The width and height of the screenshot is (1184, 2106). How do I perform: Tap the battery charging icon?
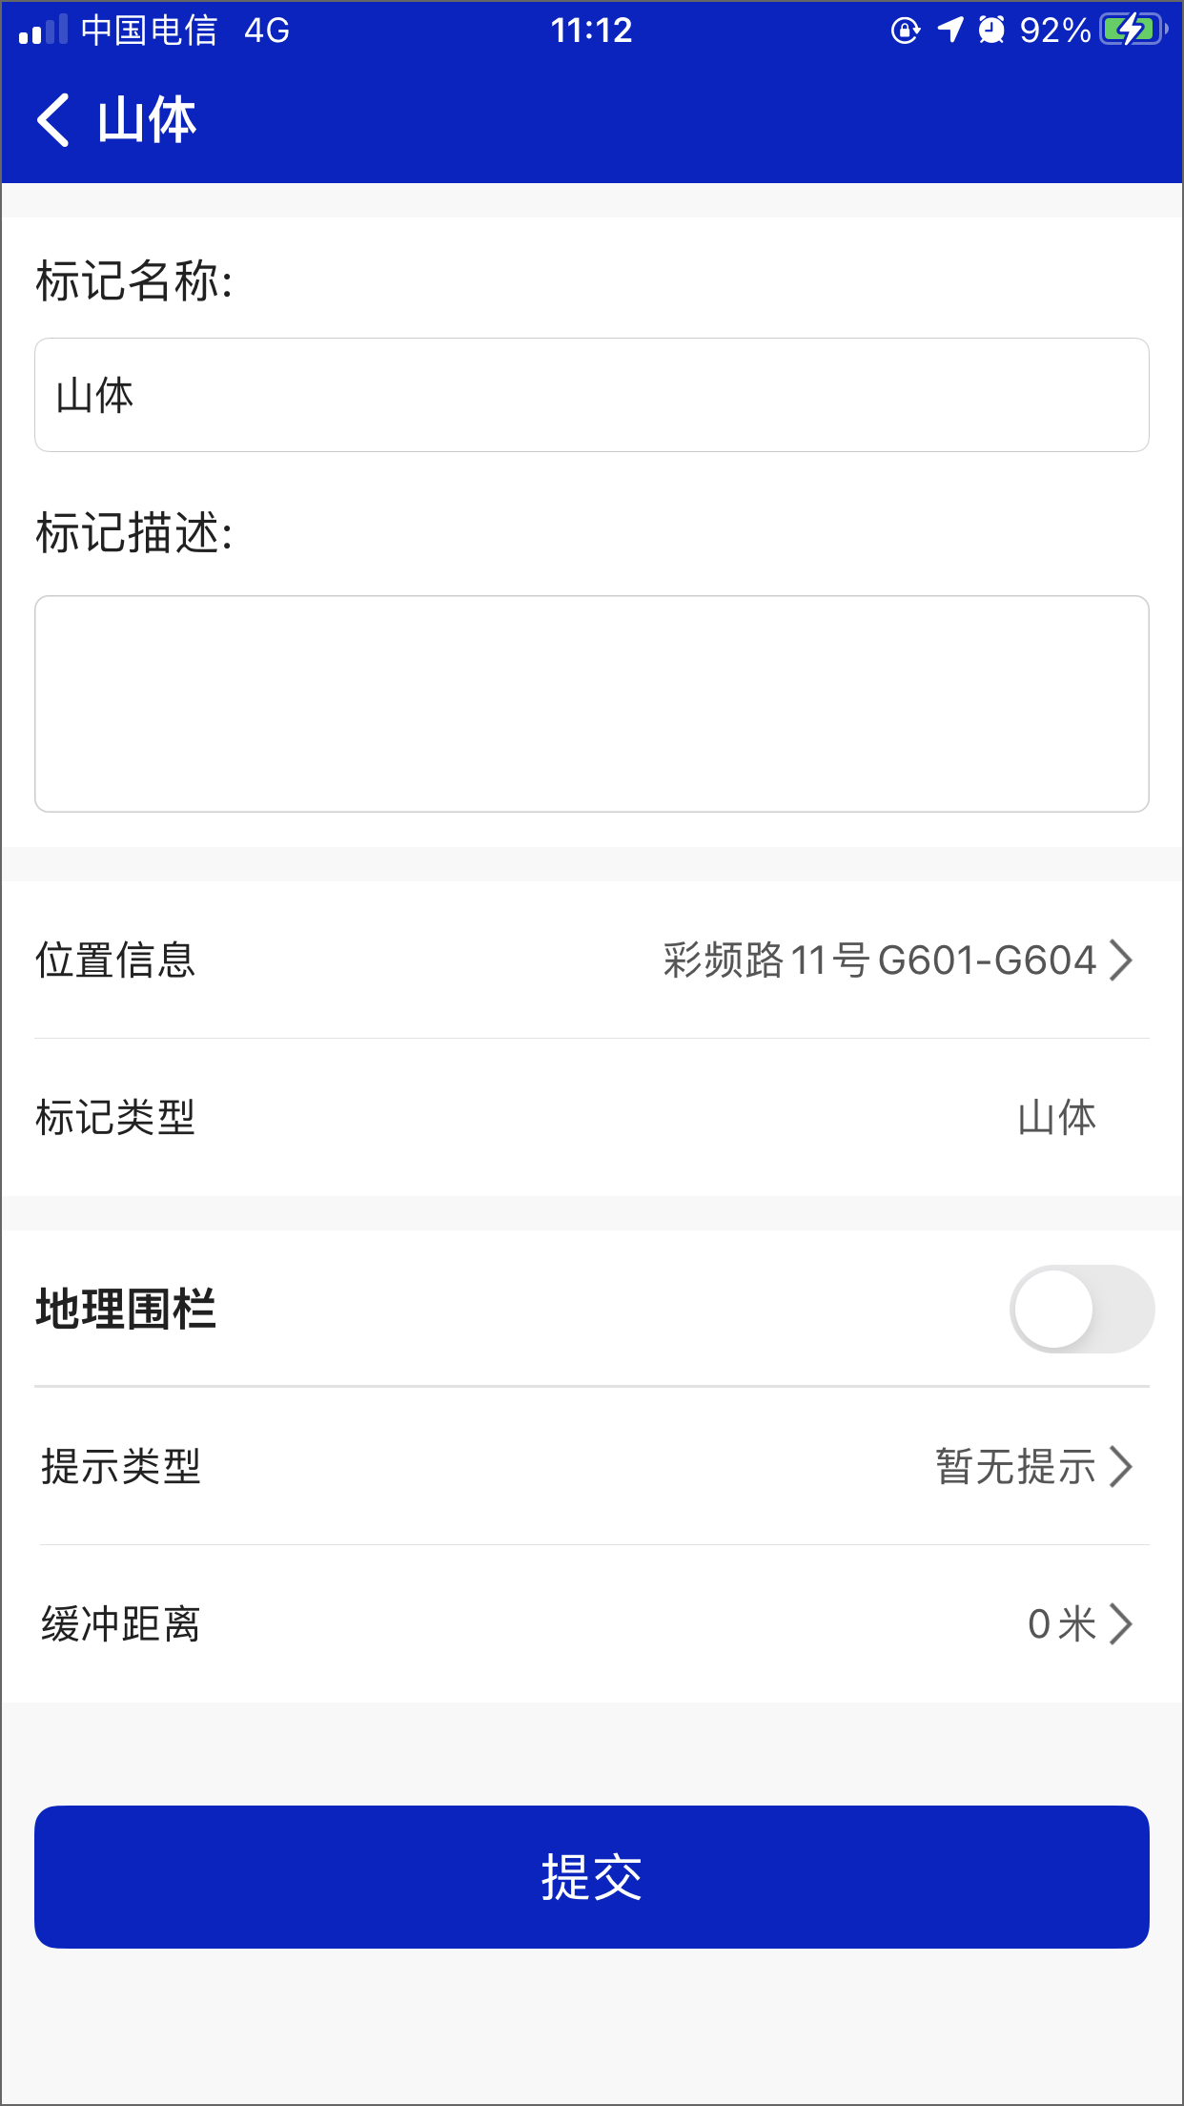point(1133,31)
